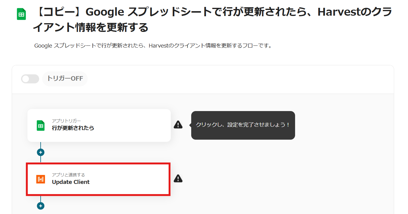Click empty header area right of トリガーOFF
Screen dimensions: 408x214
(x=241, y=79)
